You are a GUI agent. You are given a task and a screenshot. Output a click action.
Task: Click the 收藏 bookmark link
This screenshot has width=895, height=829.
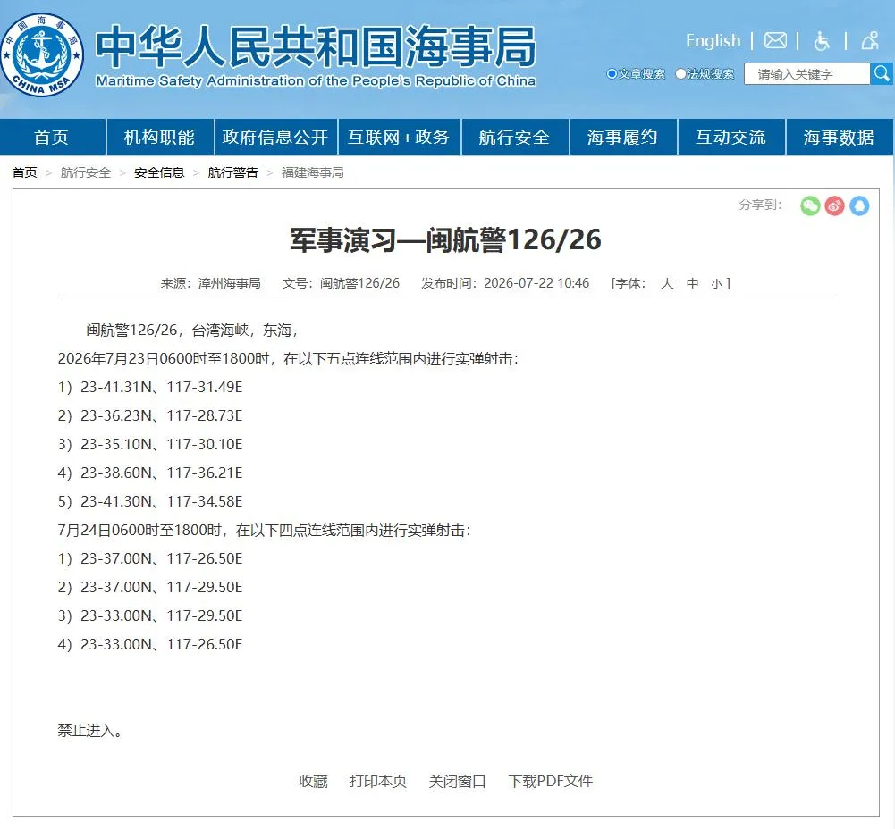[313, 781]
